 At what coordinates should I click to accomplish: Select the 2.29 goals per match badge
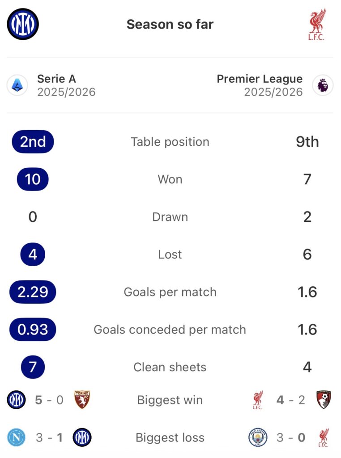pos(33,292)
